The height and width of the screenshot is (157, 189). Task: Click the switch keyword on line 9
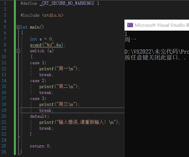coord(37,51)
